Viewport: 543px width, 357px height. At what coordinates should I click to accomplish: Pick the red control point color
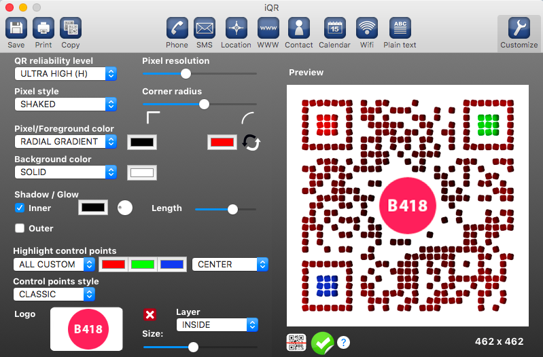113,264
